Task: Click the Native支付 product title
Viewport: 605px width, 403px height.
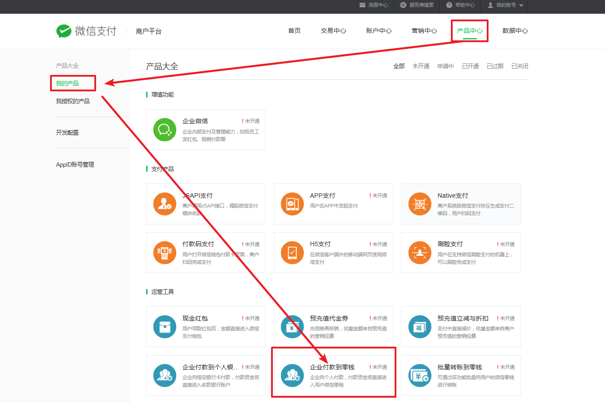Action: (x=453, y=196)
